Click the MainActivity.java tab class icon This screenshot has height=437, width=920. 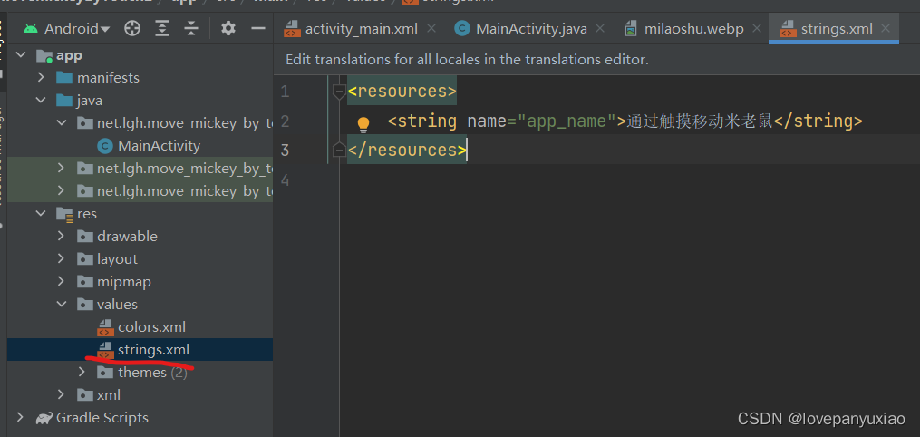pyautogui.click(x=462, y=29)
